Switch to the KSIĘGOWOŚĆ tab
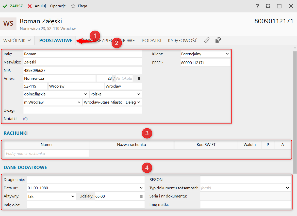Image resolution: width=297 pixels, height=216 pixels. [x=183, y=41]
